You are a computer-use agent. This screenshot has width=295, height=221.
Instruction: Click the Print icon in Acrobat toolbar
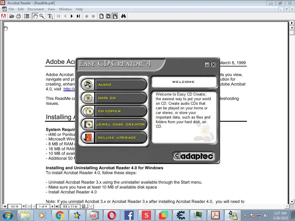tap(18, 16)
